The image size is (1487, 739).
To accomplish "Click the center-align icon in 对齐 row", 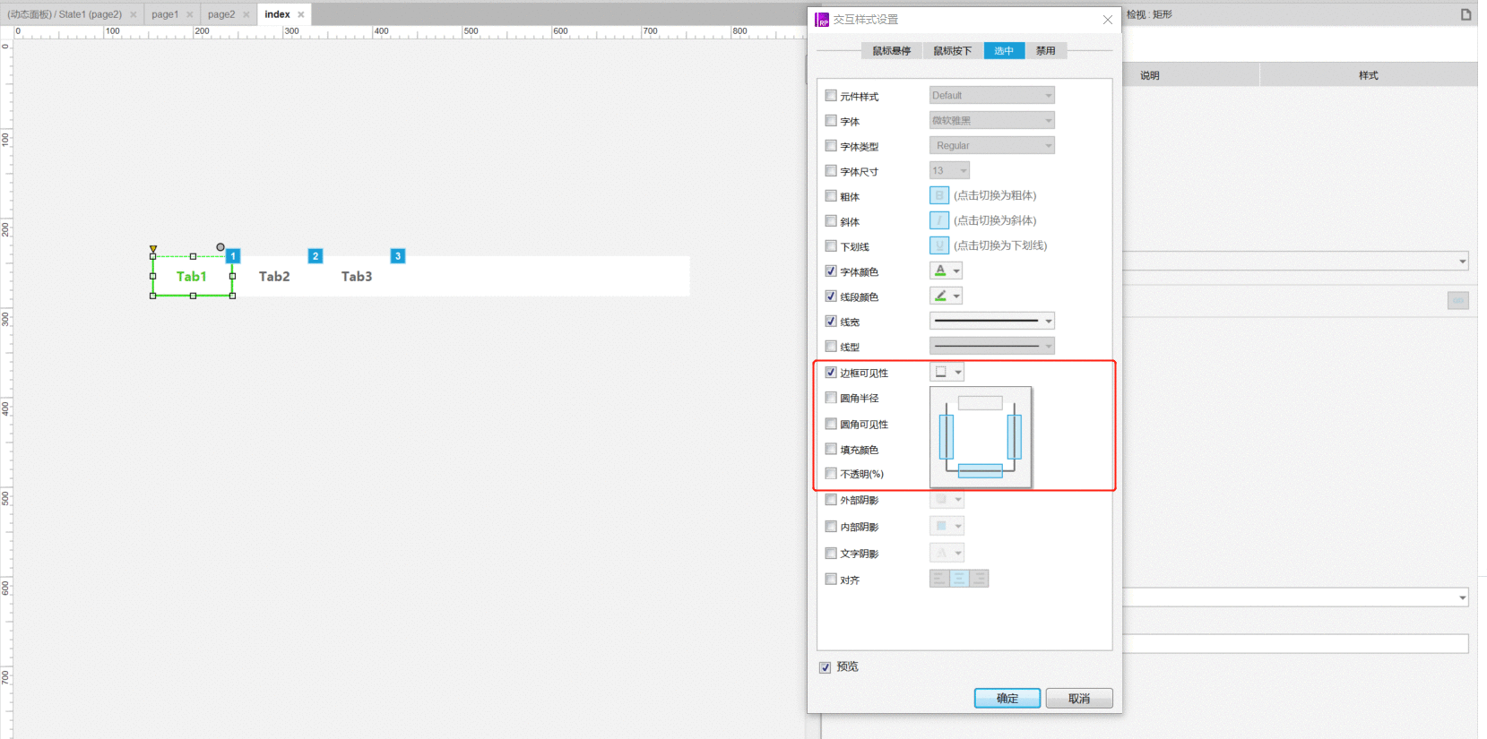I will 959,579.
